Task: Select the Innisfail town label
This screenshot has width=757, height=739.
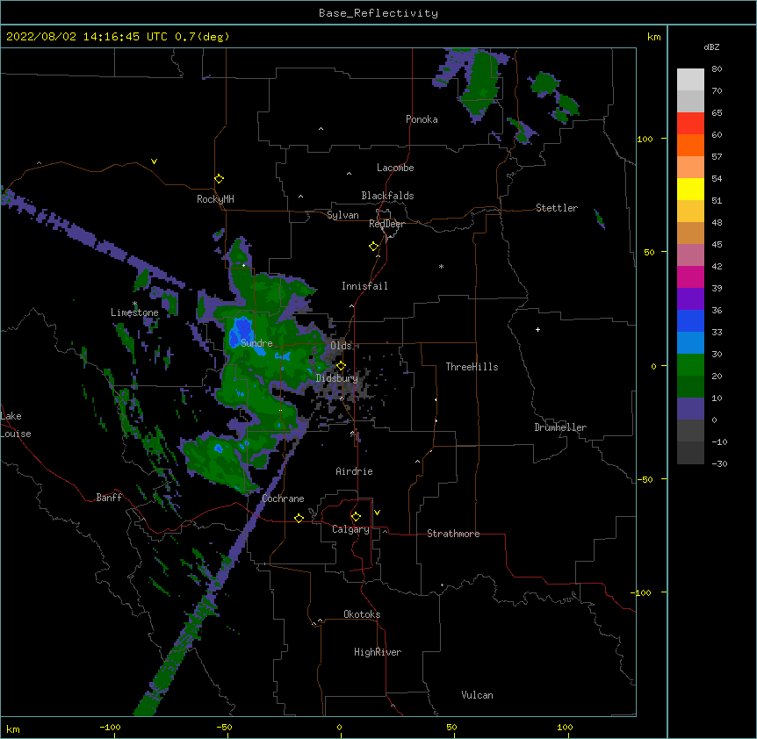Action: [x=364, y=286]
